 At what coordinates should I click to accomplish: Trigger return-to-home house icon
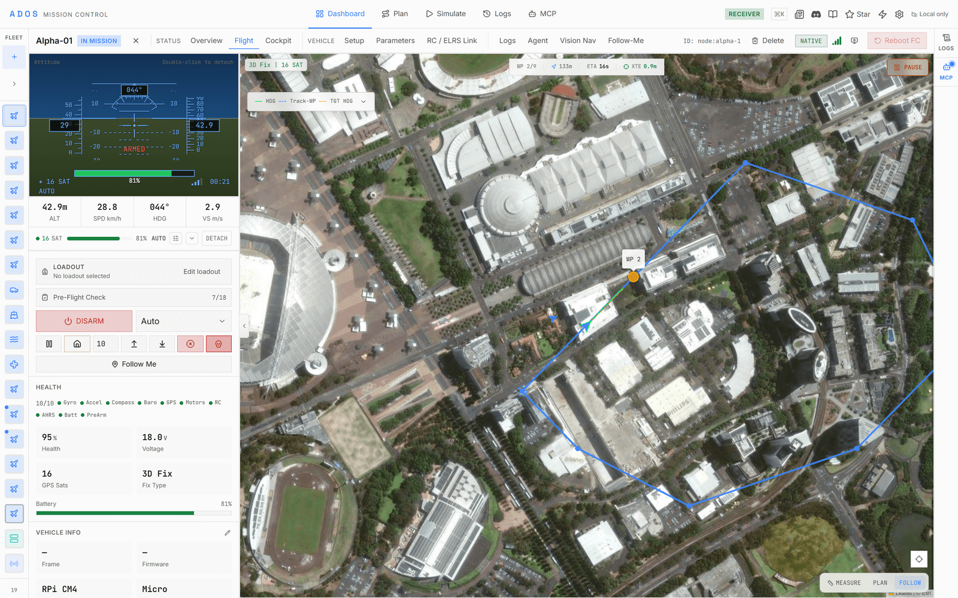pyautogui.click(x=77, y=344)
